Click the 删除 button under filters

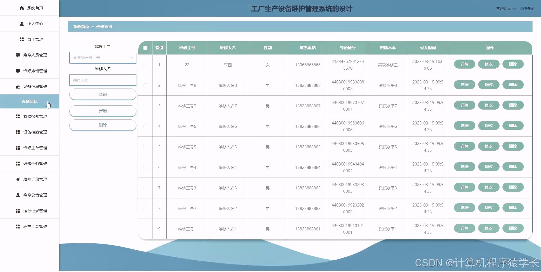pos(103,125)
